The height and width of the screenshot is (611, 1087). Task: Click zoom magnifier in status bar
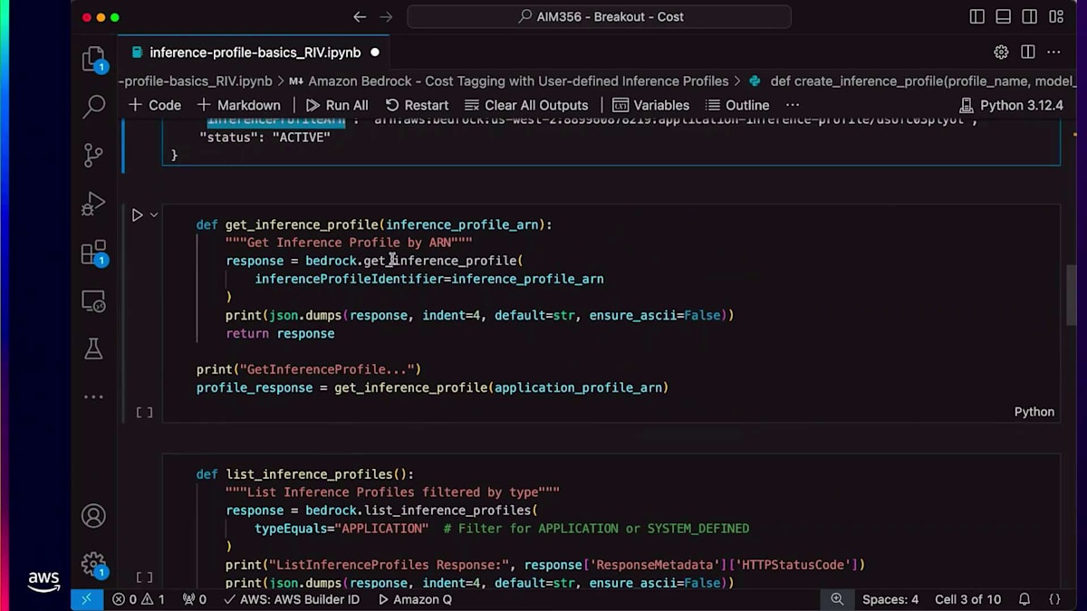(837, 599)
